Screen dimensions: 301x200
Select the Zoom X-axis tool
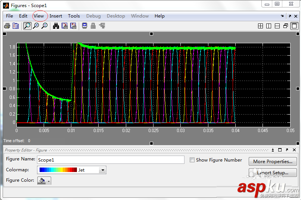pyautogui.click(x=36, y=26)
